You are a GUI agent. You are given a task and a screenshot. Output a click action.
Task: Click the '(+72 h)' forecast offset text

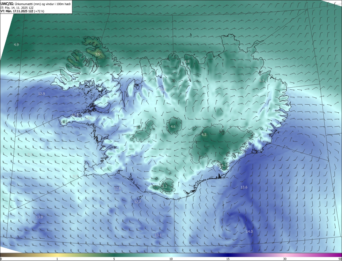click(39, 11)
